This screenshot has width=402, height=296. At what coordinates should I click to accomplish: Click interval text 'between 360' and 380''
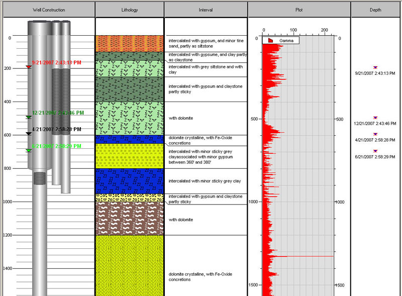190,162
